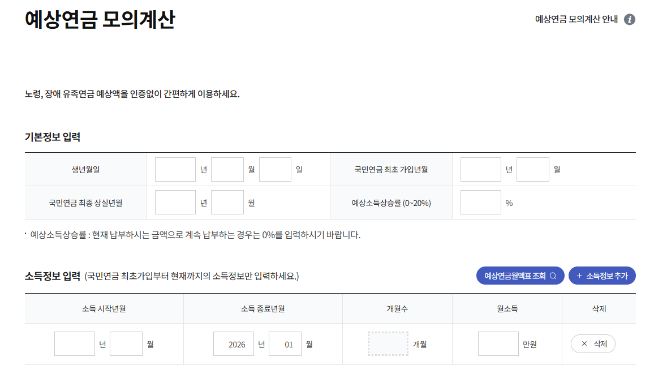Click the 생년월일 month input field
Screen dimensions: 654x374
pos(227,169)
